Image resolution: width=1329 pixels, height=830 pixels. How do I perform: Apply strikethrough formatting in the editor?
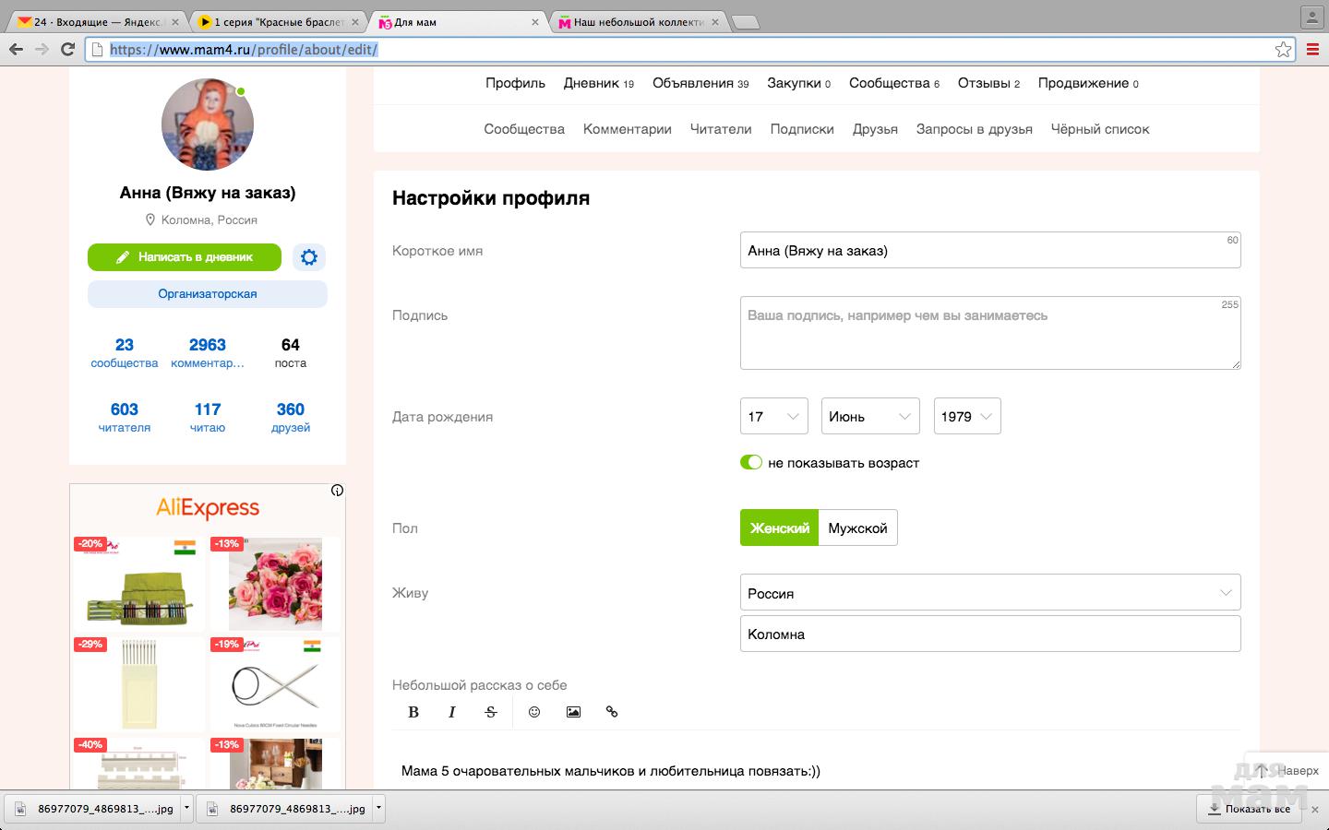[x=491, y=712]
